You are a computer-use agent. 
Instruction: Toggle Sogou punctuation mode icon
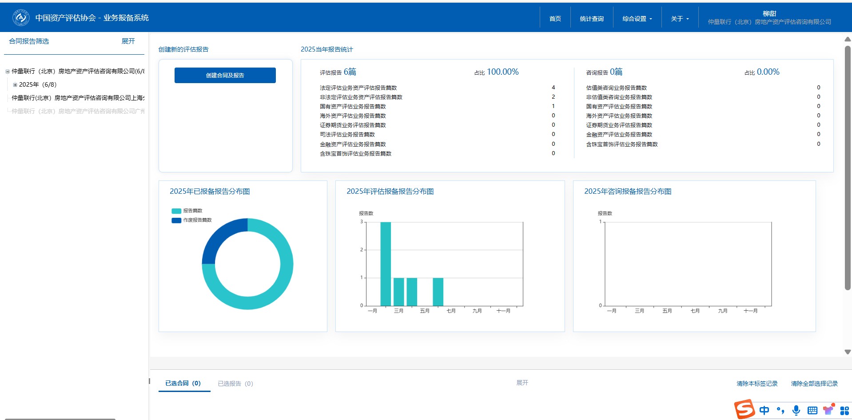(780, 410)
